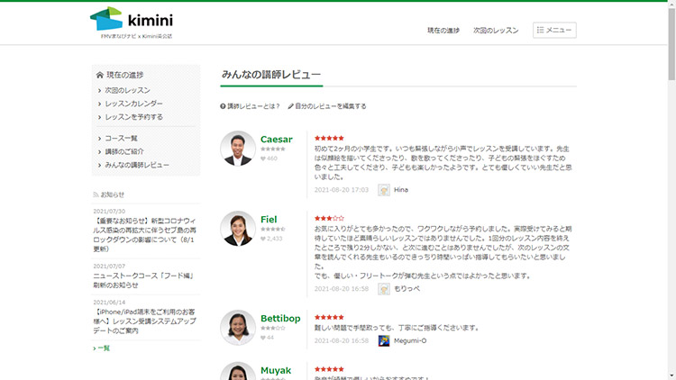Click the scrollbar down arrow
The height and width of the screenshot is (380, 676).
671,376
